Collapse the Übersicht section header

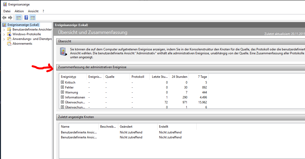click(x=180, y=41)
